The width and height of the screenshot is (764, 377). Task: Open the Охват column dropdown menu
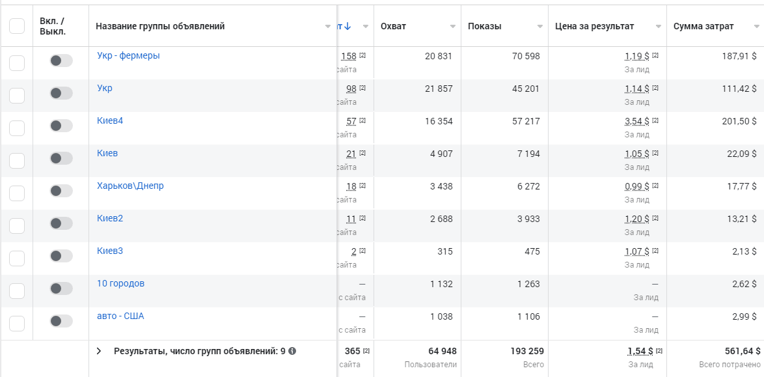tap(452, 27)
